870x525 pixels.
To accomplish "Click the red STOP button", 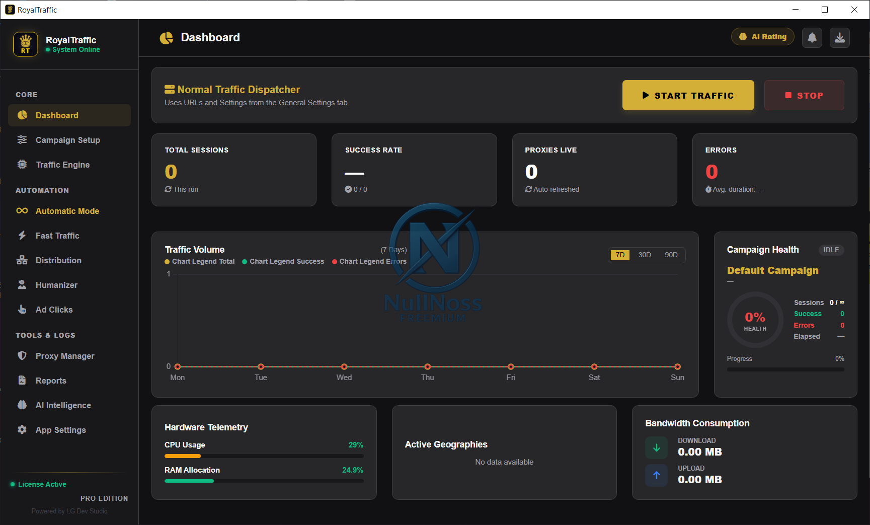I will point(804,95).
